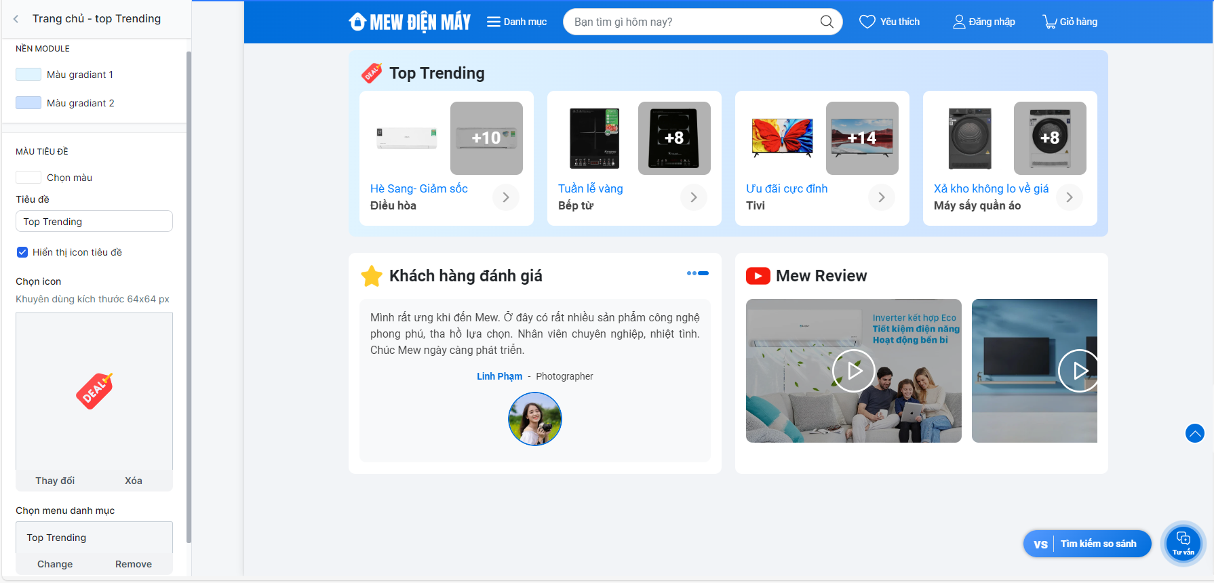Viewport: 1214px width, 583px height.
Task: Open the Yêu thích heart icon
Action: click(x=867, y=22)
